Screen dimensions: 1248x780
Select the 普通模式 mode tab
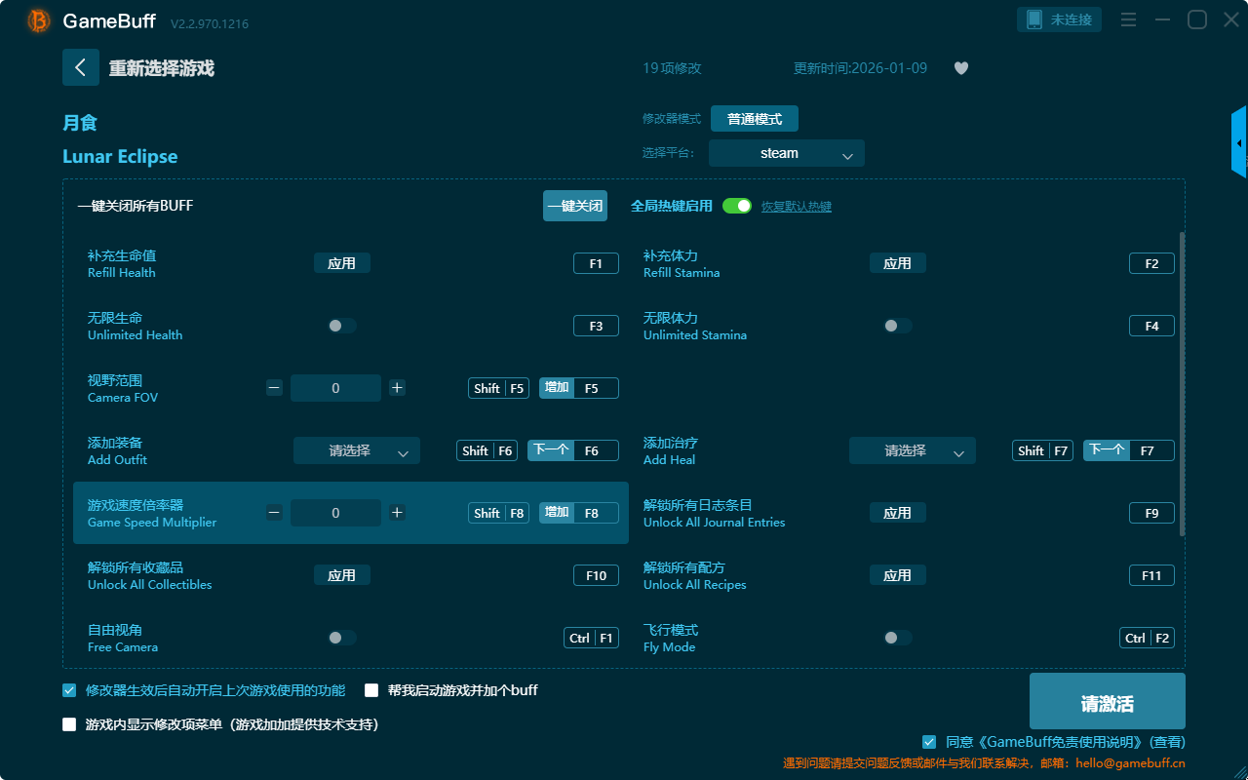pos(754,119)
